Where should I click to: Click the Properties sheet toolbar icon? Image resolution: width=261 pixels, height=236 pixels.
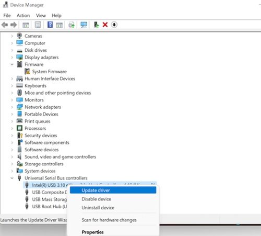pyautogui.click(x=38, y=25)
